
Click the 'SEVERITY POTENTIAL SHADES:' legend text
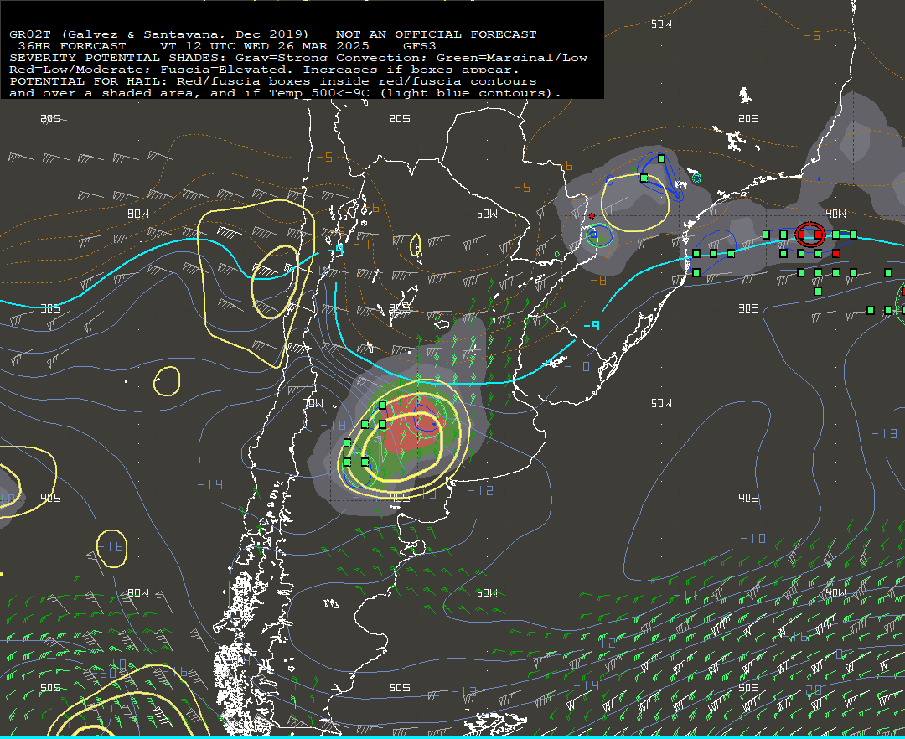118,58
